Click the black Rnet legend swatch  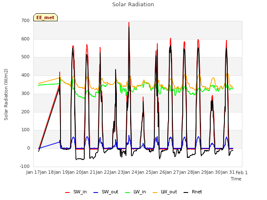186,192
